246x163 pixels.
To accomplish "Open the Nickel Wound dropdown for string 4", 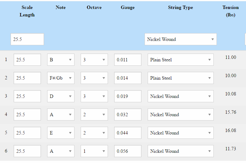I will click(x=180, y=115).
